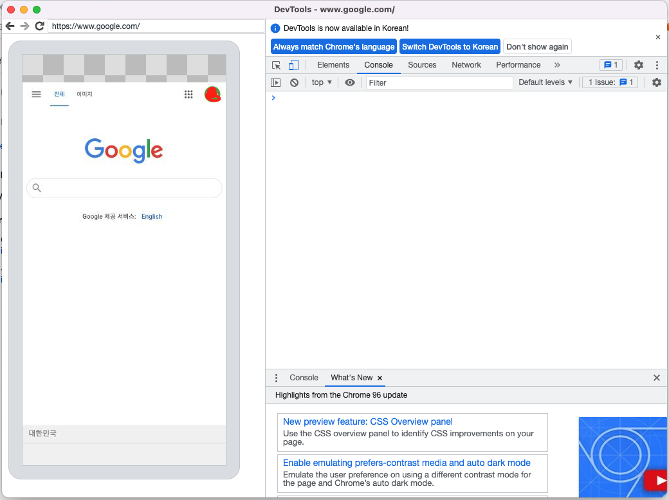
Task: Clear the console
Action: click(x=295, y=82)
